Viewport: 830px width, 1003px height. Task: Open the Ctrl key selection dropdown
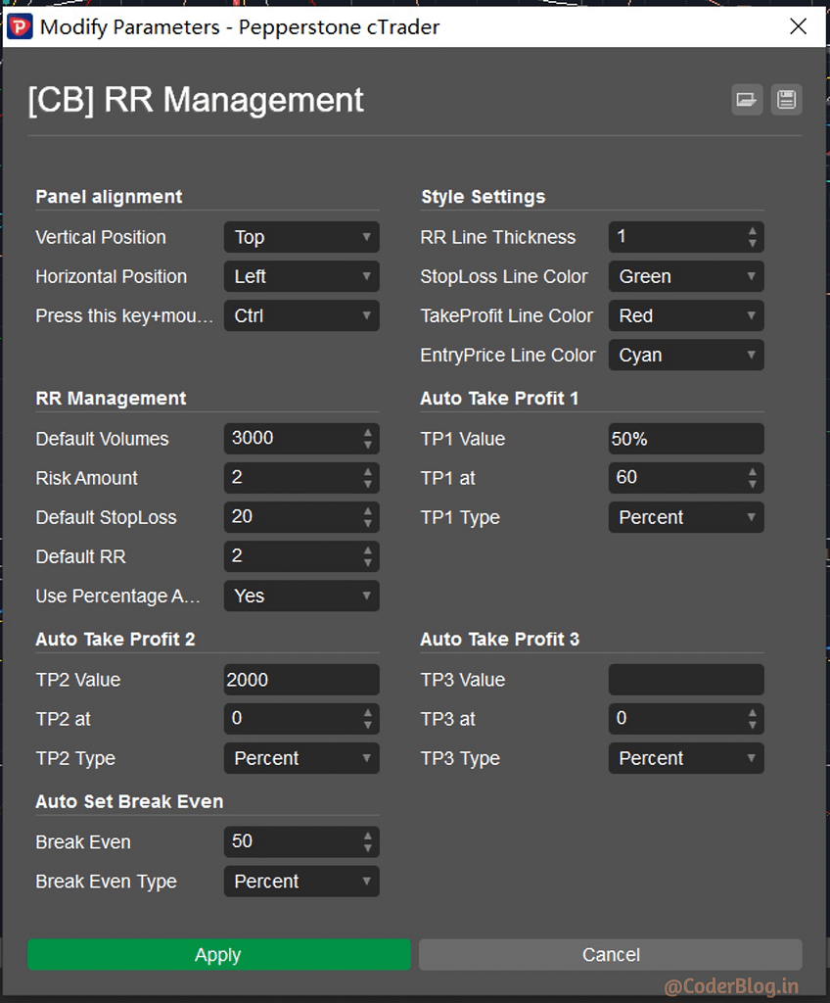(x=301, y=315)
